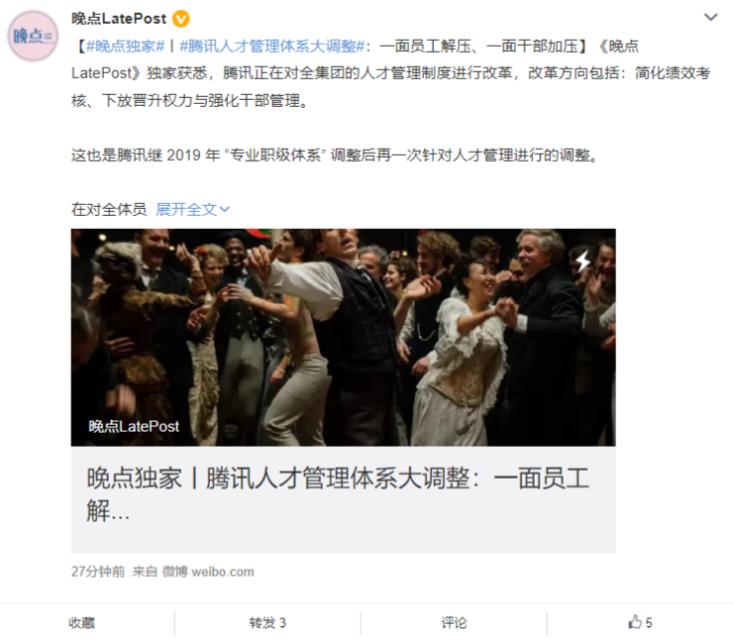Like the post with thumbs-up icon
Image resolution: width=734 pixels, height=639 pixels.
click(635, 622)
